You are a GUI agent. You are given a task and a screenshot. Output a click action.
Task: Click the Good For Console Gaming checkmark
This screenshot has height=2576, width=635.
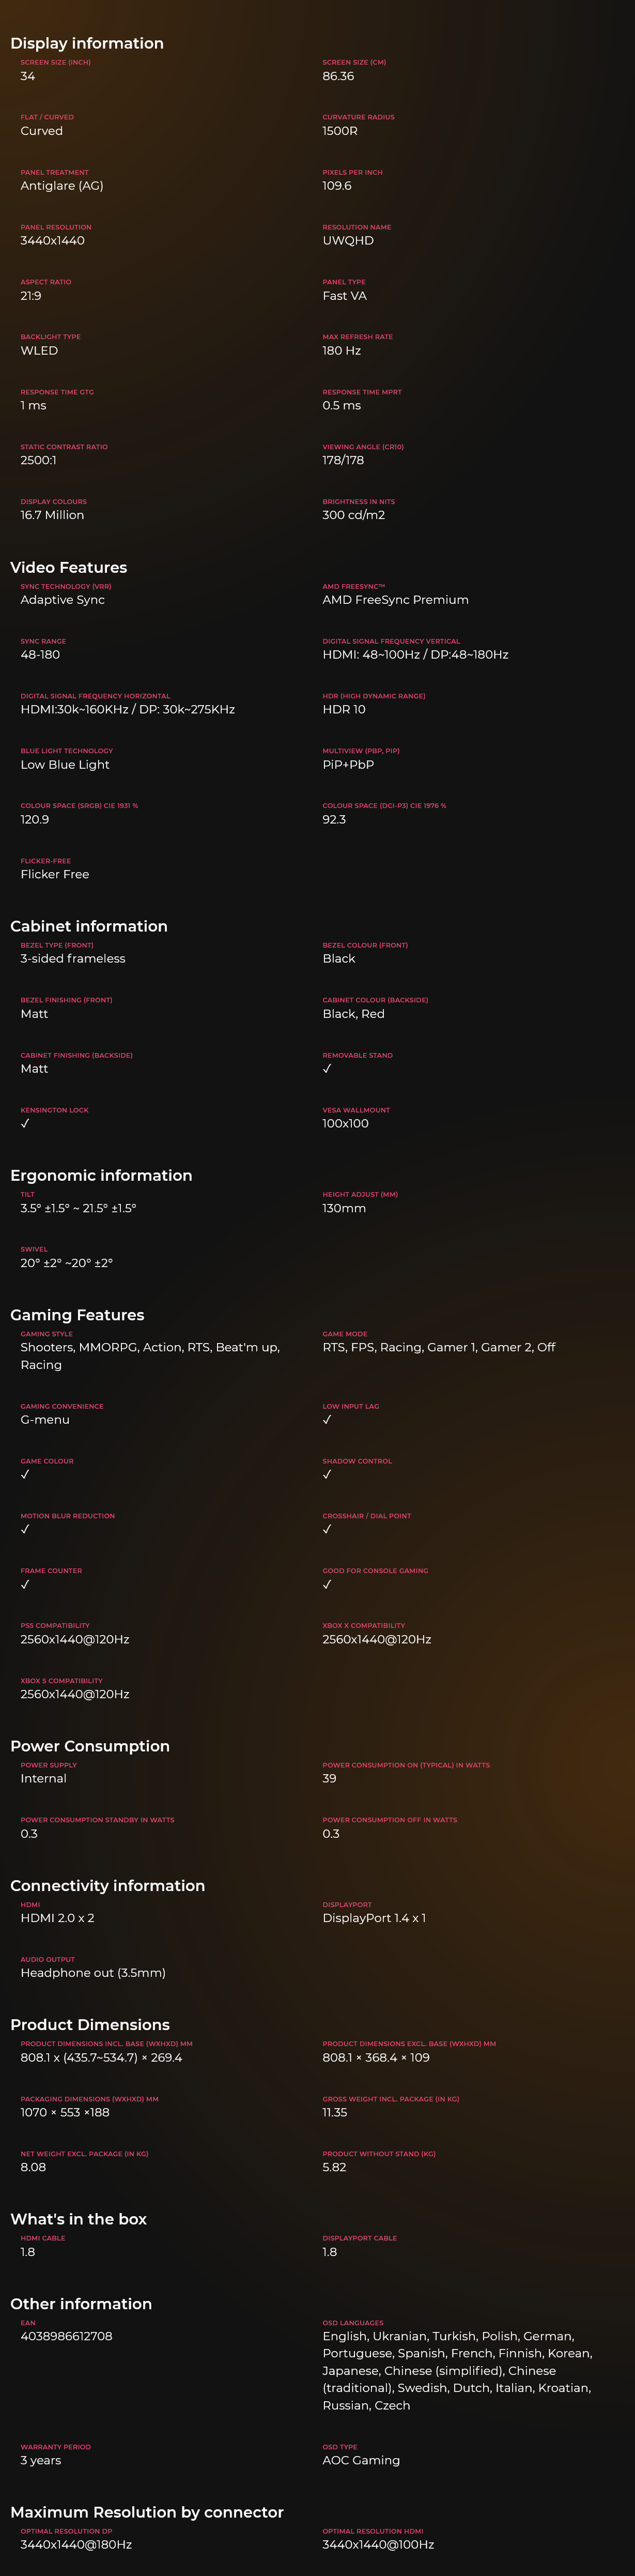(x=327, y=1585)
